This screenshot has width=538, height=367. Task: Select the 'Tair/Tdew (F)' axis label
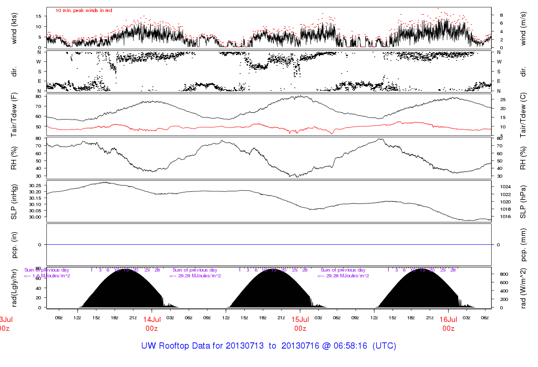15,114
